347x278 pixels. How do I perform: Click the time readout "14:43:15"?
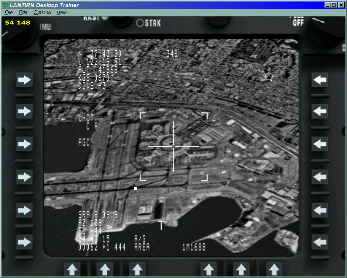(x=94, y=239)
